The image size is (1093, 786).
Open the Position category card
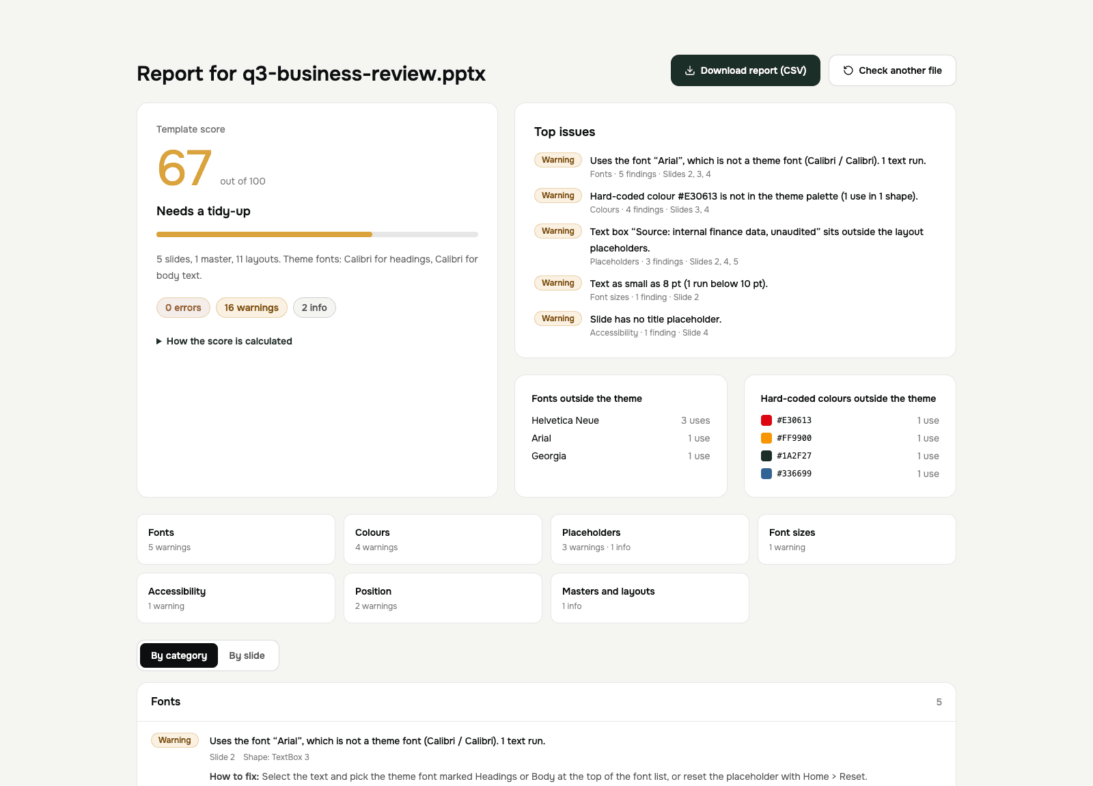click(x=443, y=598)
